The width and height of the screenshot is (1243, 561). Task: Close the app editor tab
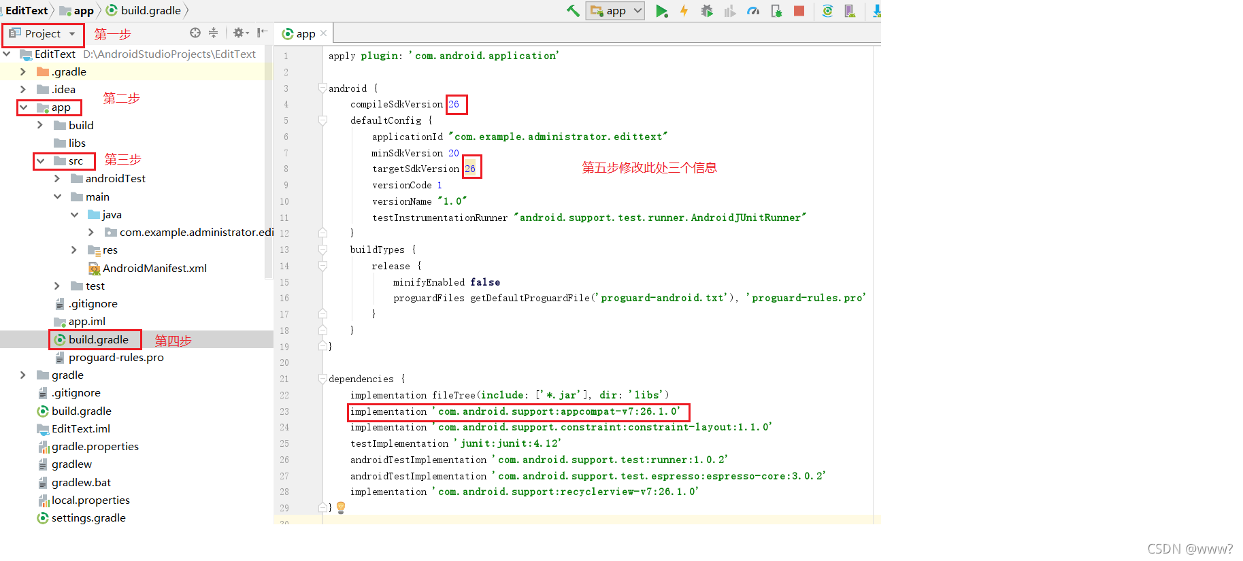click(323, 33)
